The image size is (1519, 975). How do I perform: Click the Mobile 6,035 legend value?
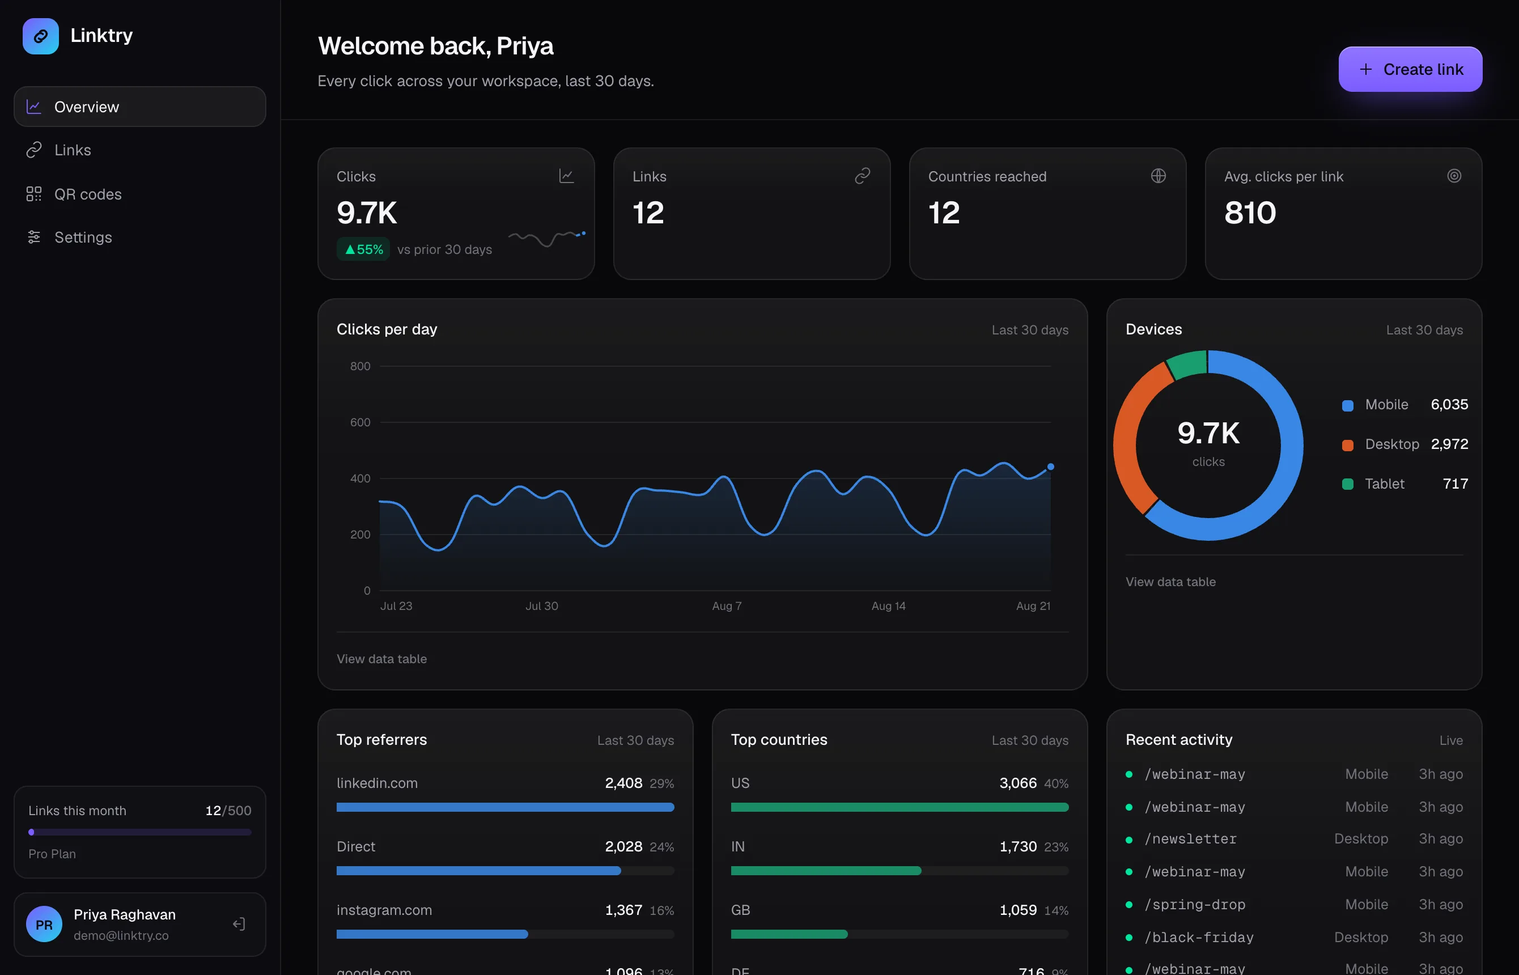tap(1449, 405)
